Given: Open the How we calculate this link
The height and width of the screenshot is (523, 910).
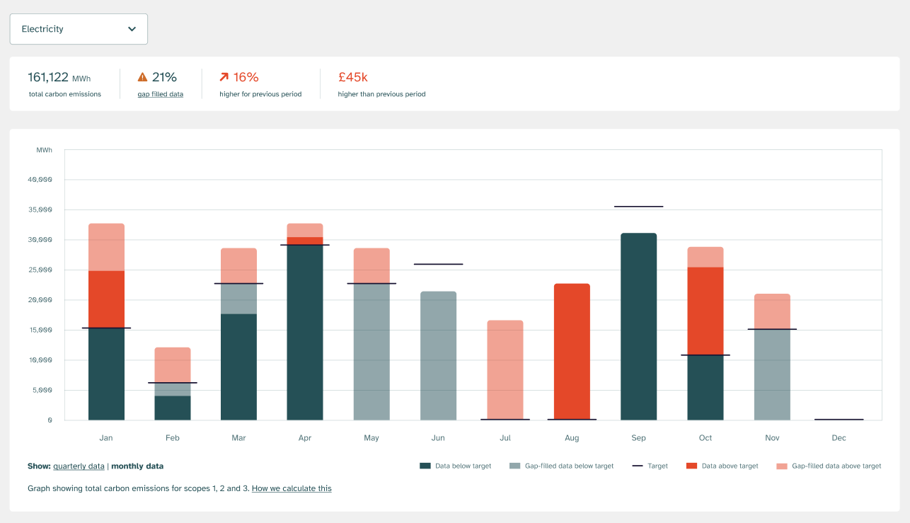Looking at the screenshot, I should pyautogui.click(x=292, y=488).
